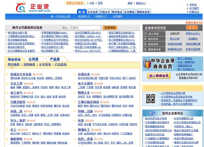Open the 发布产品信息 link
This screenshot has width=204, height=147.
coord(193,49)
